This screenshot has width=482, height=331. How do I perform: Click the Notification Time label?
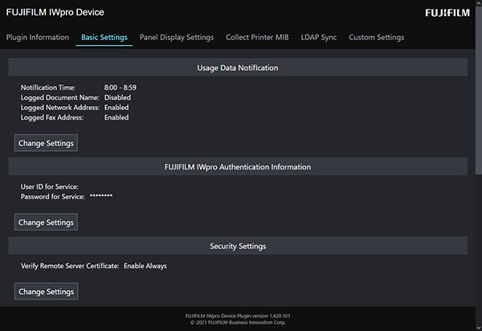click(x=48, y=88)
